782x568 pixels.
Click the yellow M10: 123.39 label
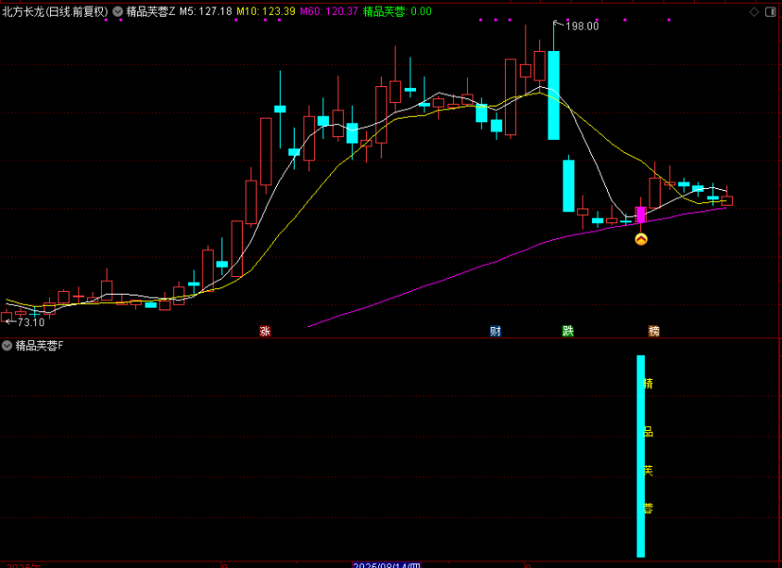(x=266, y=11)
